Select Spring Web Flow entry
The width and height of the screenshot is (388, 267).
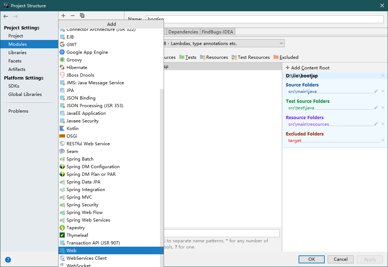tap(109, 213)
